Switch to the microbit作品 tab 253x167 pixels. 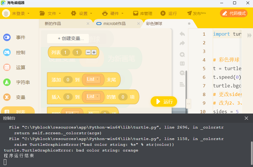114,24
